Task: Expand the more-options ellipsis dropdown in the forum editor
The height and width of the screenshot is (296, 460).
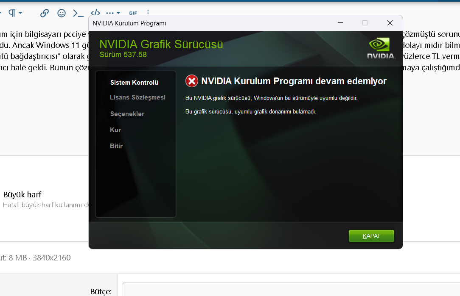Action: (113, 13)
